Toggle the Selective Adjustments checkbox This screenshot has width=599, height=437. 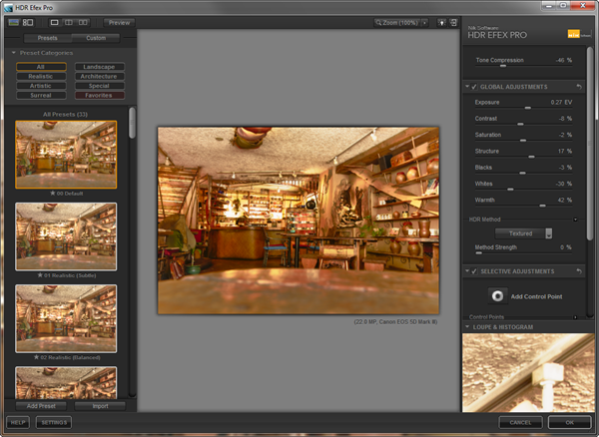(475, 271)
